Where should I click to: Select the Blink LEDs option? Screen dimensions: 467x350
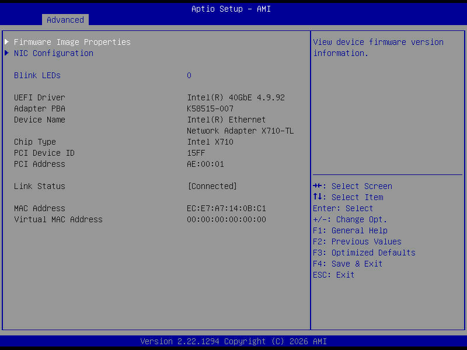click(37, 75)
